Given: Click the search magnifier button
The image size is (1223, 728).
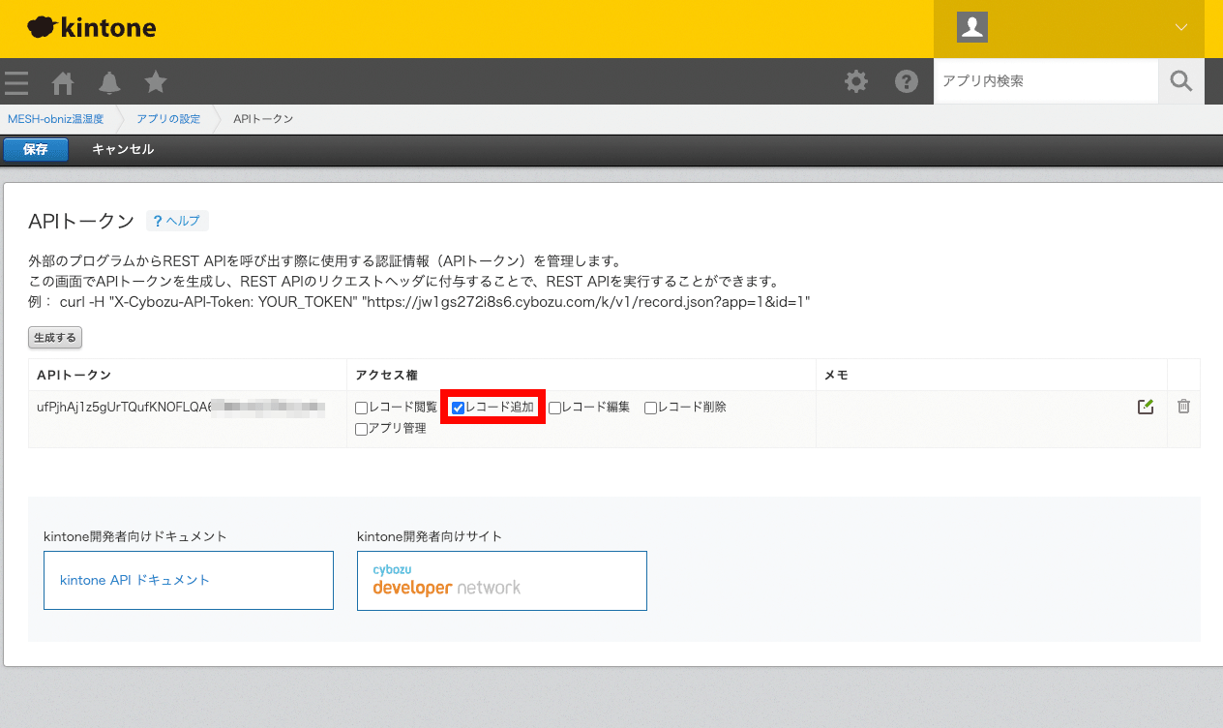Looking at the screenshot, I should 1181,81.
